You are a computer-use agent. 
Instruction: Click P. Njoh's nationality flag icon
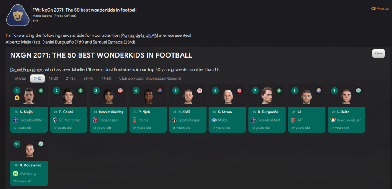(160, 90)
